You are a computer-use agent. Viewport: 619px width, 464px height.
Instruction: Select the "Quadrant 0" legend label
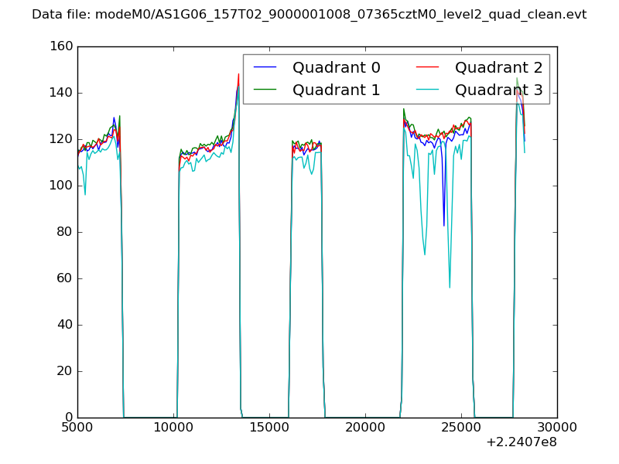pos(336,68)
